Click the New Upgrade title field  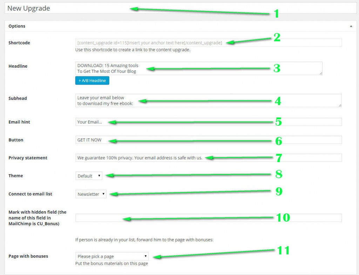[140, 8]
